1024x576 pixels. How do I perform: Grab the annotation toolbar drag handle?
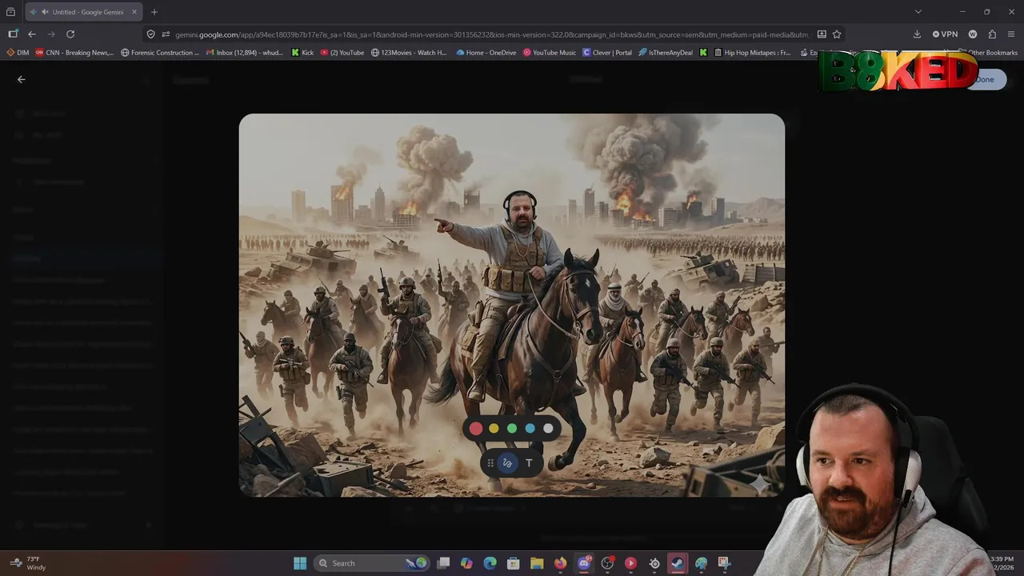tap(490, 463)
